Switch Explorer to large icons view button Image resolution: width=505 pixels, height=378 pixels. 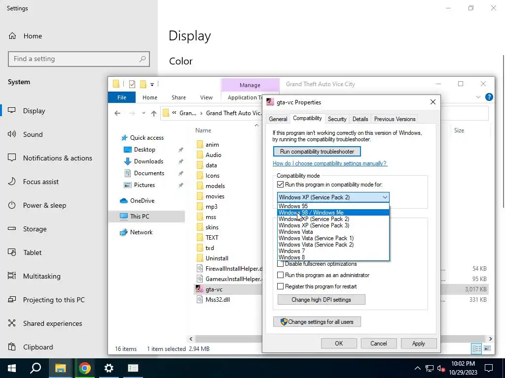(x=487, y=348)
